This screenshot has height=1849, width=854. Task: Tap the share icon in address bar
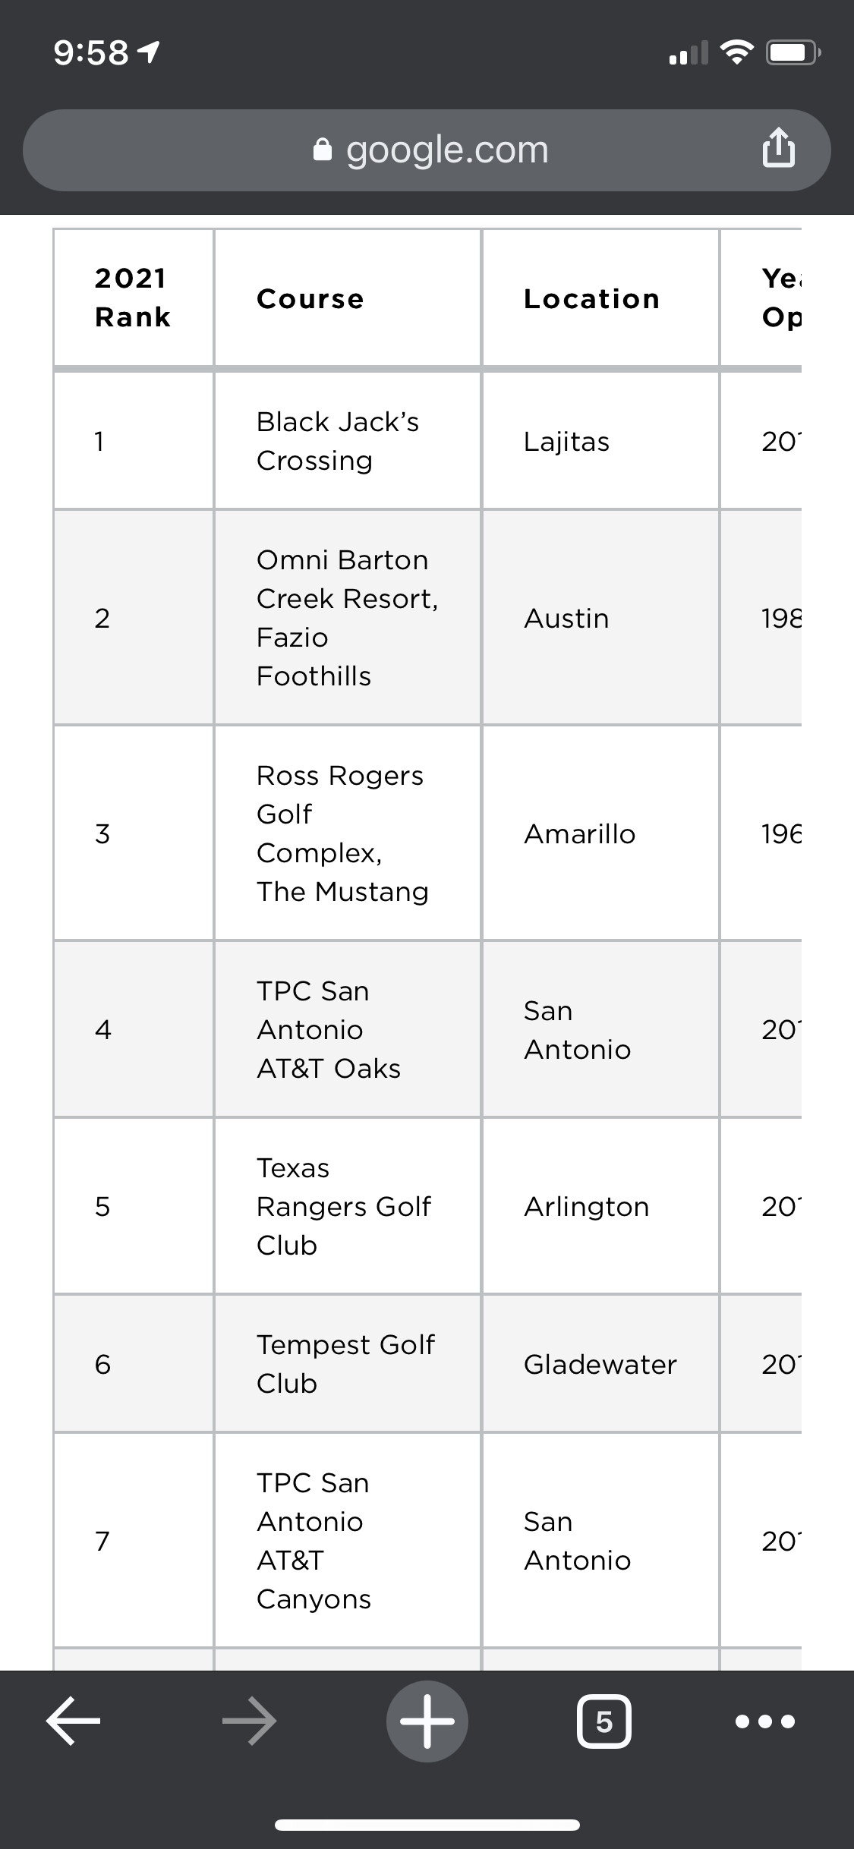[x=778, y=149]
